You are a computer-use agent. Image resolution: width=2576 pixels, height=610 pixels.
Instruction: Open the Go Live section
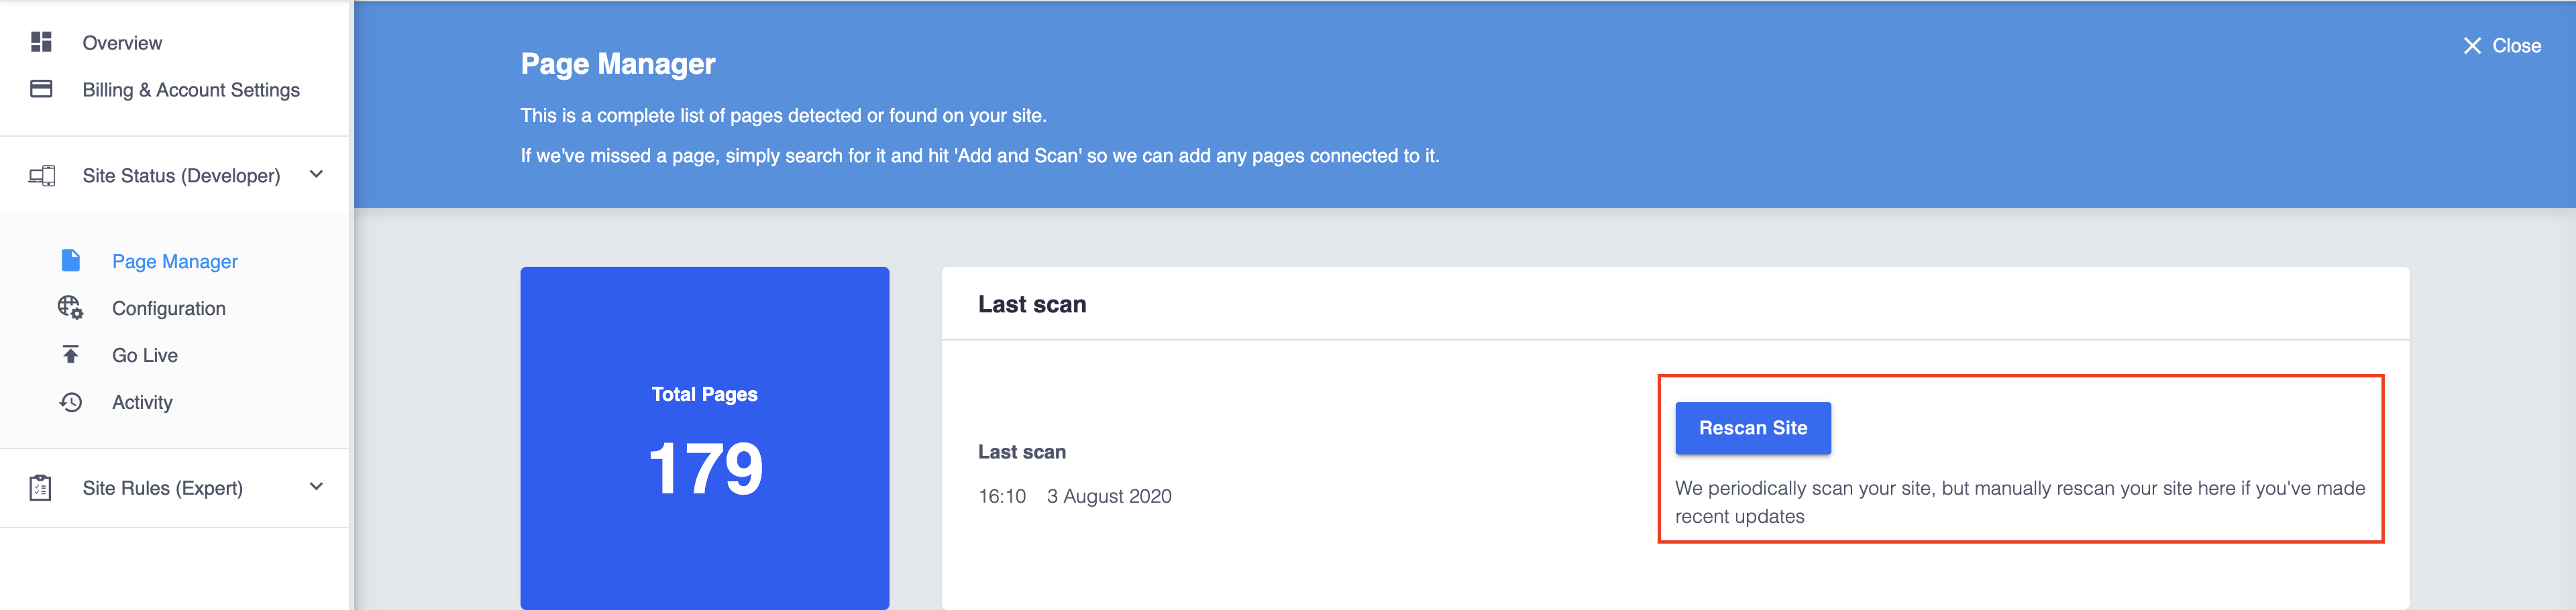coord(145,356)
